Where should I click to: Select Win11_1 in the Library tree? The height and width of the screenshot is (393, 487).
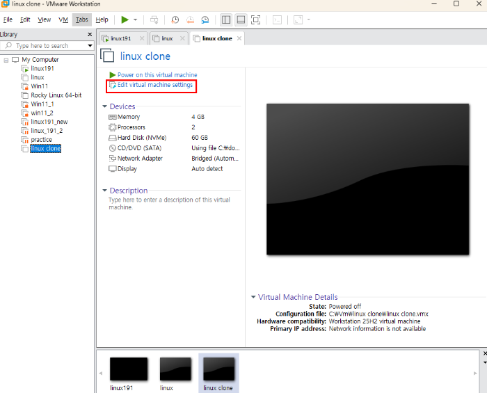coord(42,104)
